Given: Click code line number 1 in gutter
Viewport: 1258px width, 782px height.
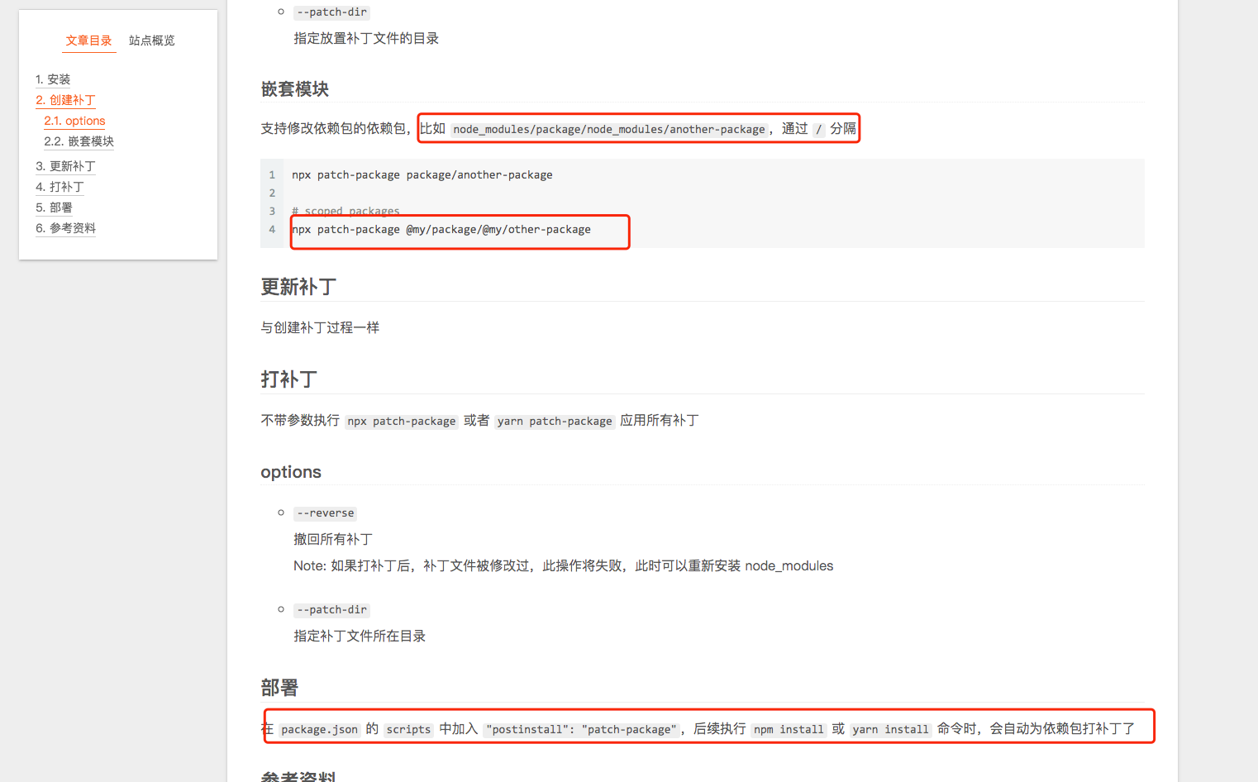Looking at the screenshot, I should point(272,175).
